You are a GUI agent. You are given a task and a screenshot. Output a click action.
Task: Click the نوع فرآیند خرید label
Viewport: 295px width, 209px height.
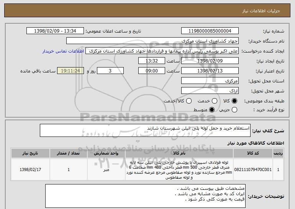point(269,110)
